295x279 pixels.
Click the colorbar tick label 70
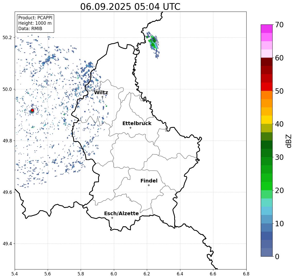pos(279,25)
